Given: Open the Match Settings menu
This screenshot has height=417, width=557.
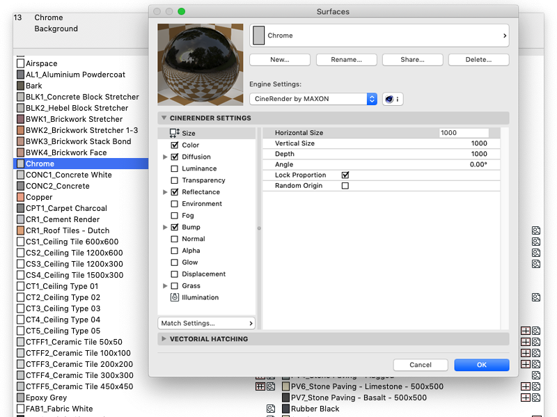Looking at the screenshot, I should tap(205, 323).
